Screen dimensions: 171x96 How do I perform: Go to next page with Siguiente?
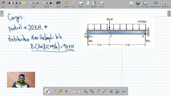click(94, 3)
